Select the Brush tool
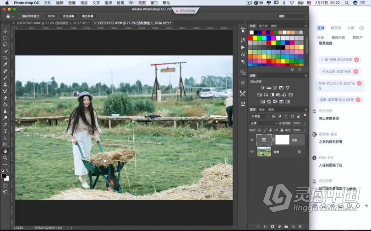 click(5, 78)
